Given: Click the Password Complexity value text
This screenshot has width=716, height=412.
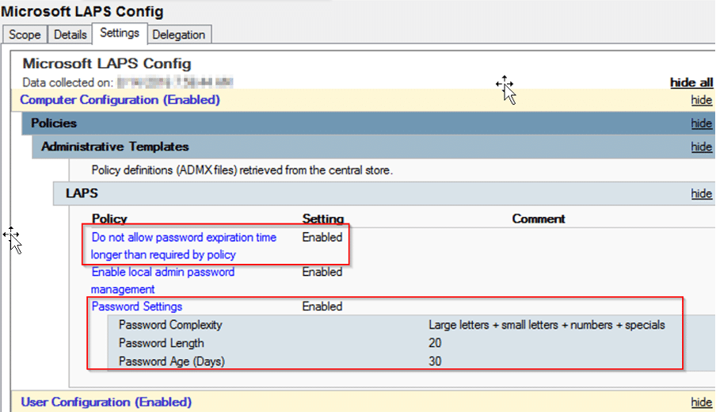Looking at the screenshot, I should pyautogui.click(x=547, y=325).
